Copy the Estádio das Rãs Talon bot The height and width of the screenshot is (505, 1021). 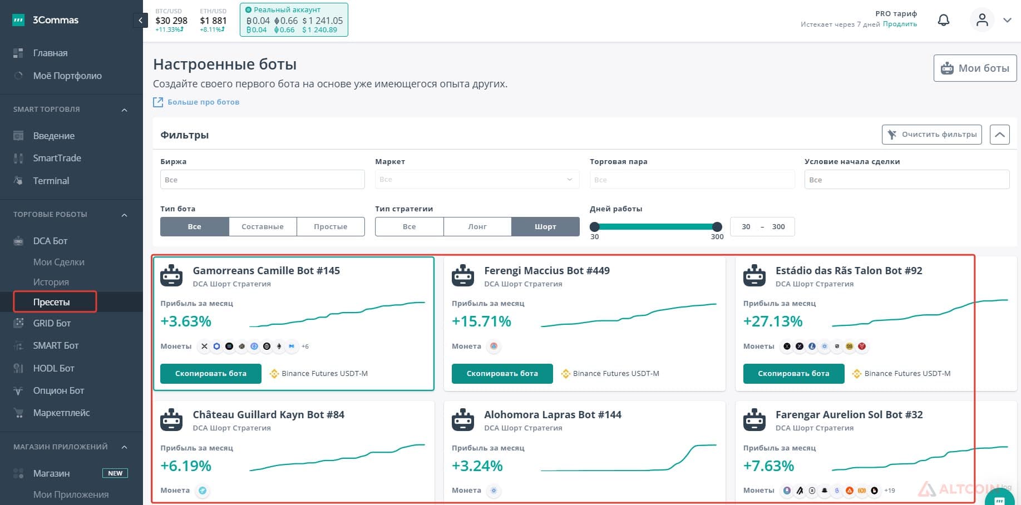point(793,374)
